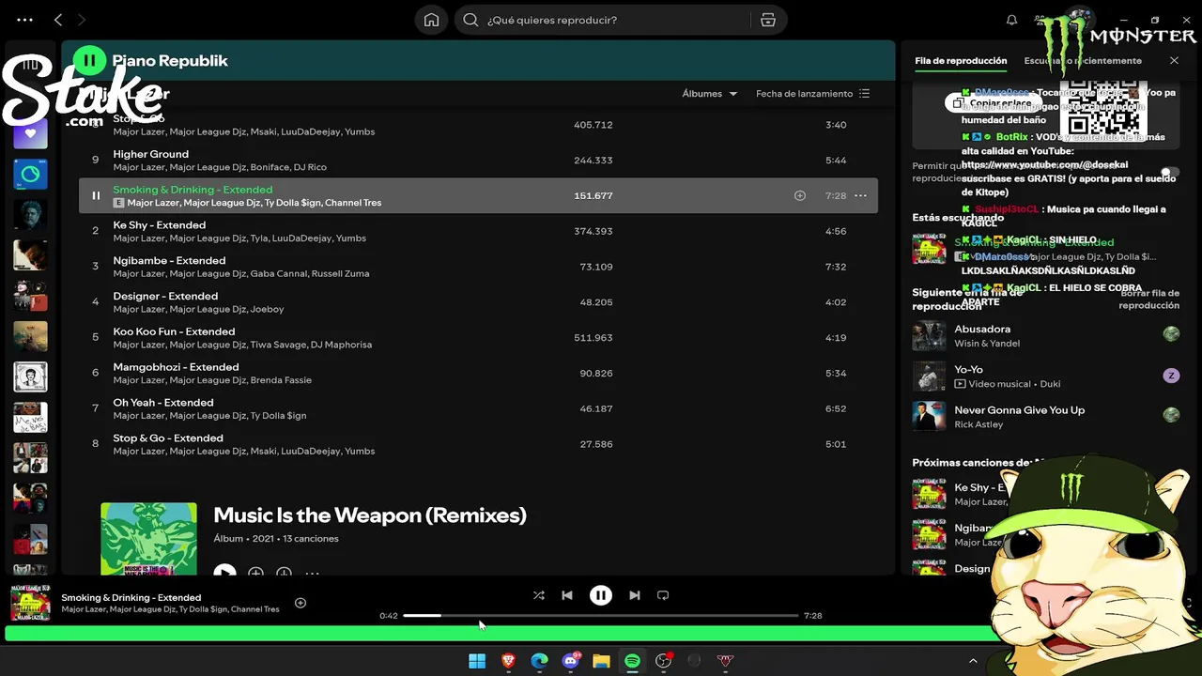Open Piano Republik header title
The image size is (1202, 676).
coord(170,61)
